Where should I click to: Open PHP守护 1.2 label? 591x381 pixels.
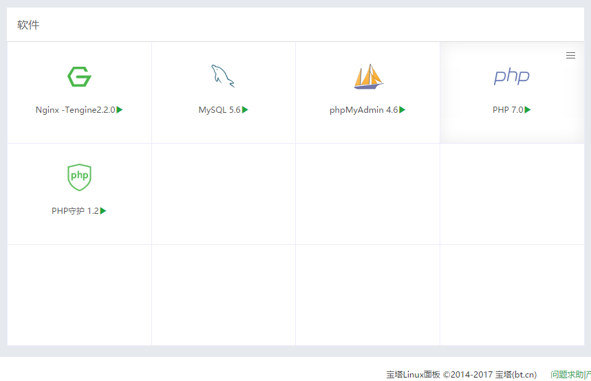[x=76, y=210]
